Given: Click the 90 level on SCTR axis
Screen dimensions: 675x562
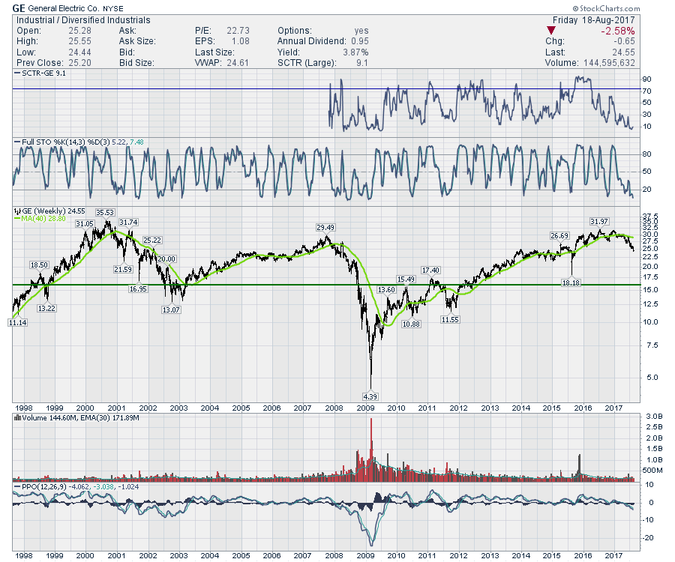Looking at the screenshot, I should [646, 79].
